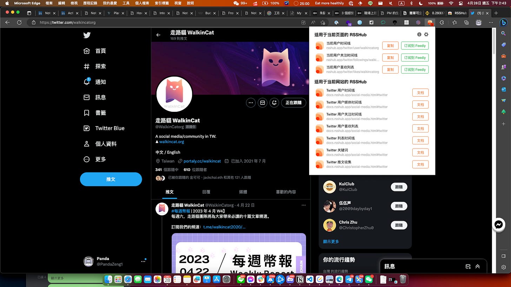This screenshot has width=511, height=287.
Task: Expand the 訊息 drawer with double chevron
Action: click(x=478, y=266)
